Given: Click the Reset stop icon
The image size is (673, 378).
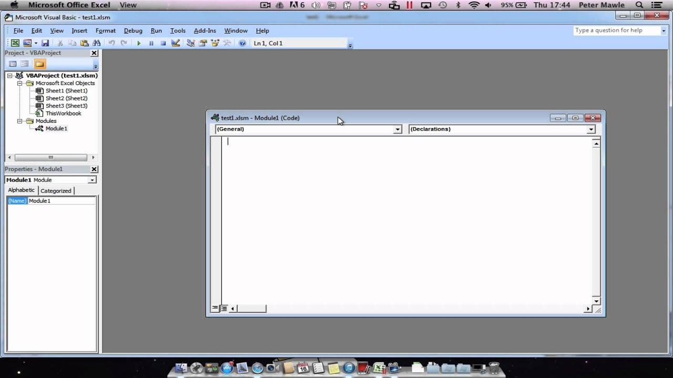Looking at the screenshot, I should point(163,43).
